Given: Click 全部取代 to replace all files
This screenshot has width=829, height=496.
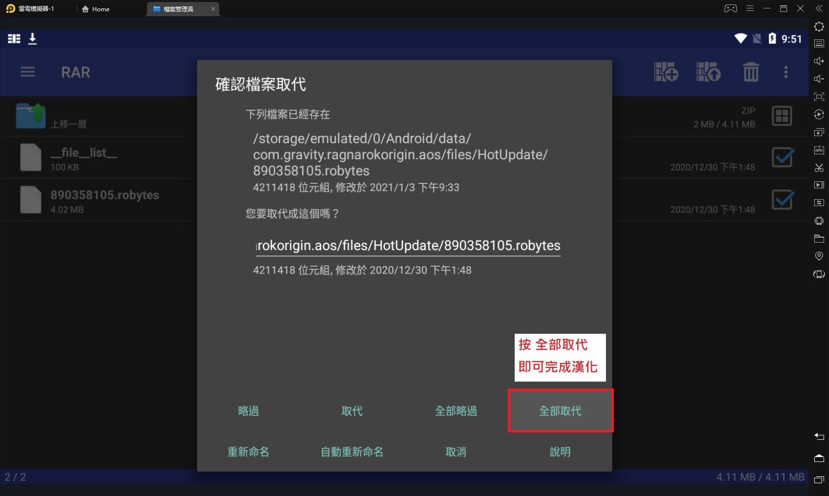Looking at the screenshot, I should 560,411.
